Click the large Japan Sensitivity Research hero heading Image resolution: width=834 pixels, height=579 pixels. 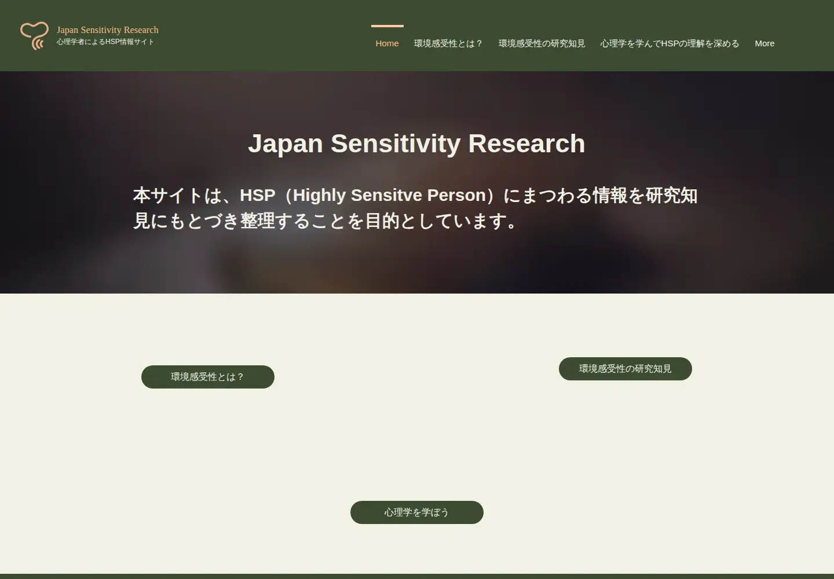[x=416, y=144]
